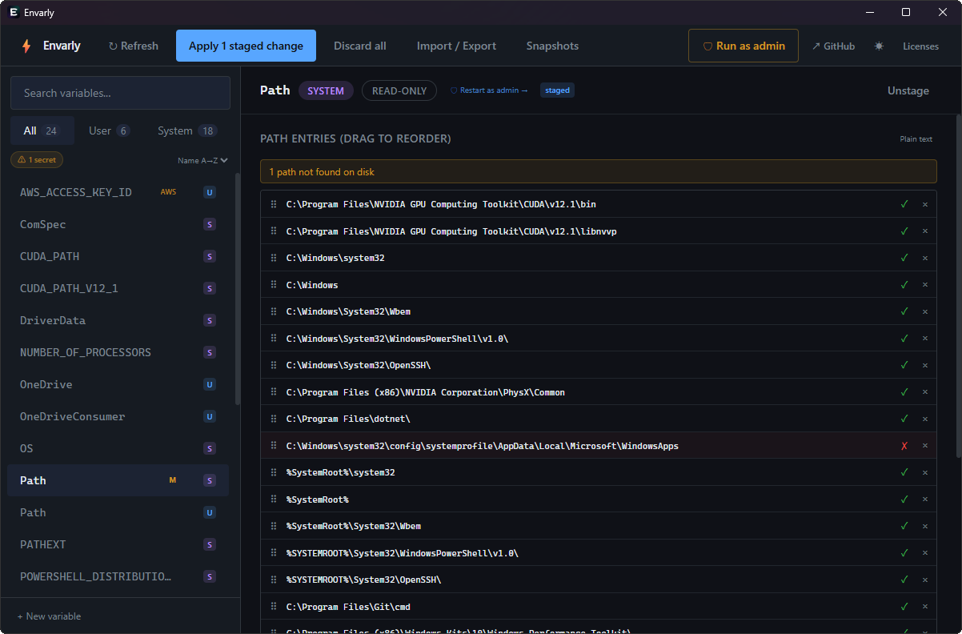Switch to the System variables tab
The height and width of the screenshot is (634, 962).
point(187,130)
